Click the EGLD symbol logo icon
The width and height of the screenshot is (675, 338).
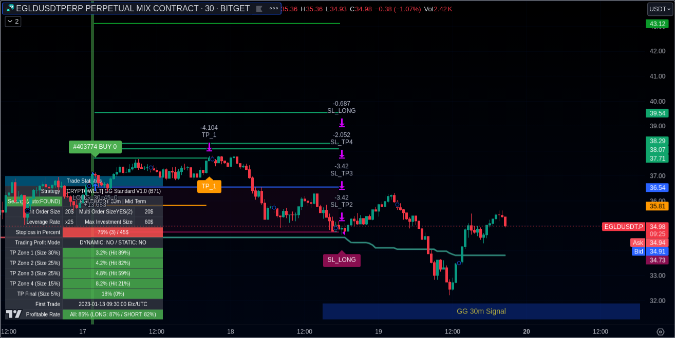pyautogui.click(x=10, y=8)
